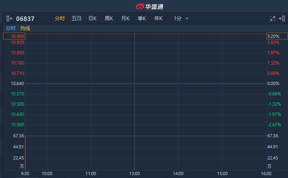
Task: Click the collapse-left panel icon beside 06837
Action: (x=9, y=18)
